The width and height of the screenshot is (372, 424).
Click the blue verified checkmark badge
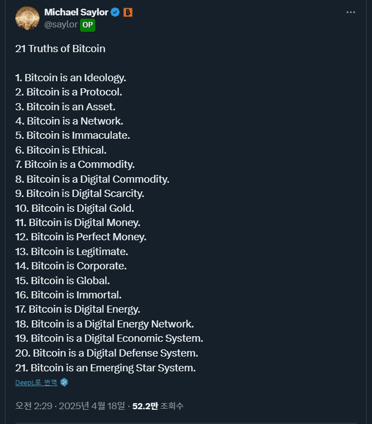(116, 12)
